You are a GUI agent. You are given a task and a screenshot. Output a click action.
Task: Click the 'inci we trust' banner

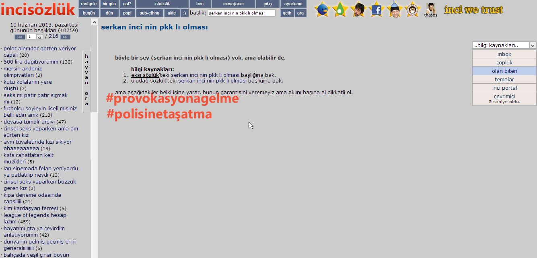pos(473,9)
